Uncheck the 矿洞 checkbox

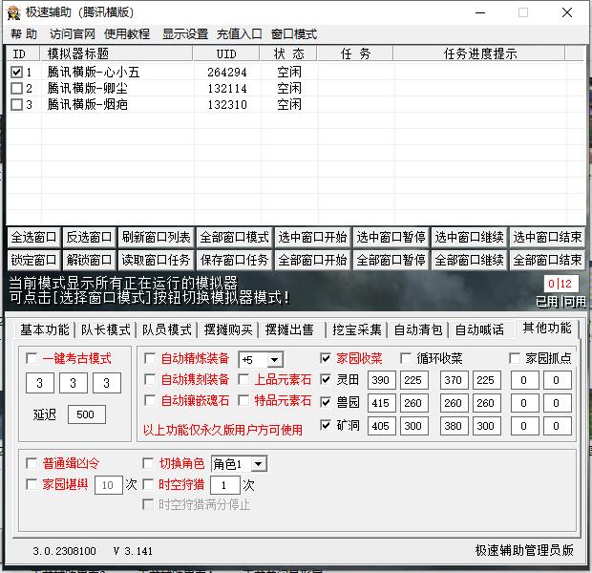click(x=326, y=425)
